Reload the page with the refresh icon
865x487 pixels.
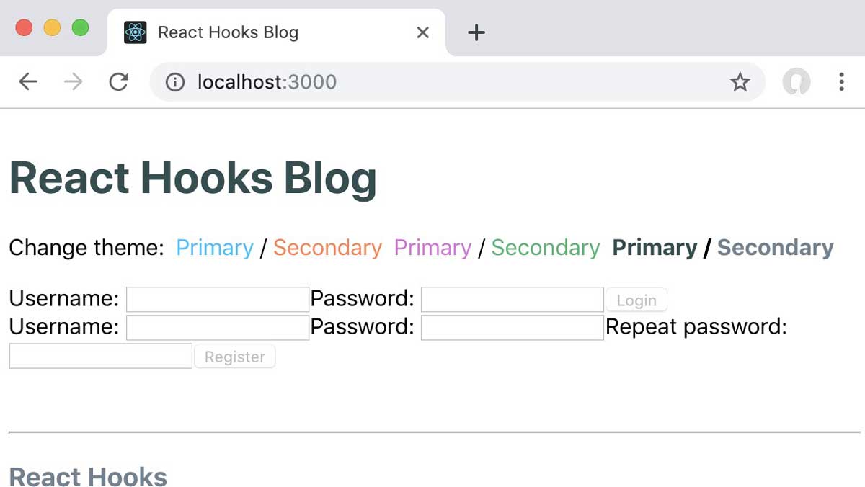coord(118,82)
